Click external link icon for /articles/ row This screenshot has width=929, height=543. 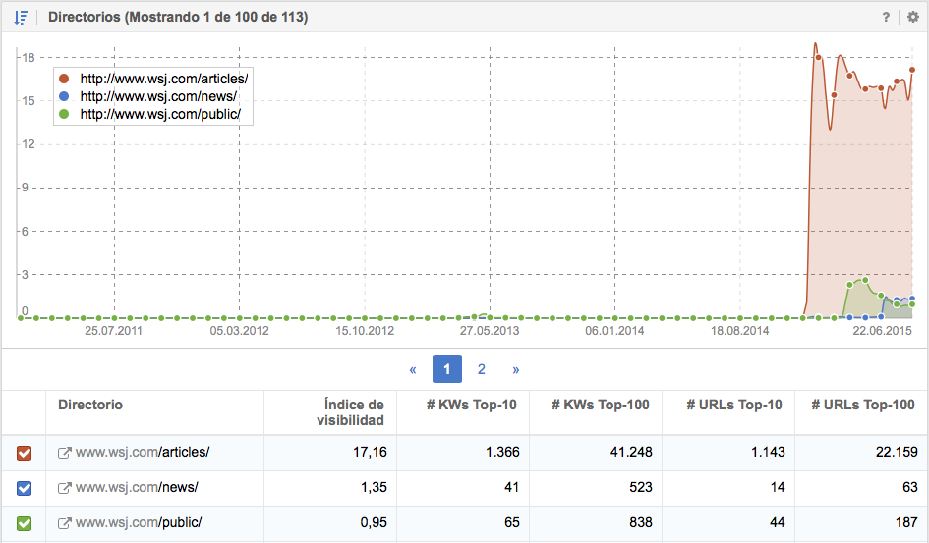65,453
